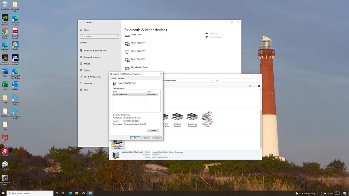Click the Logitech Flight Multi Panel device icon

118,143
